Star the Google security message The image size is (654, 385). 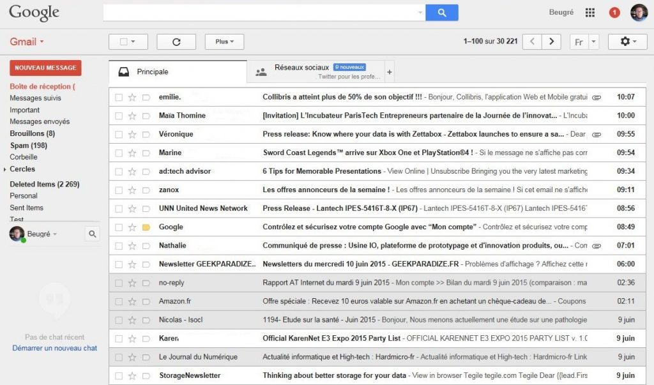[132, 227]
